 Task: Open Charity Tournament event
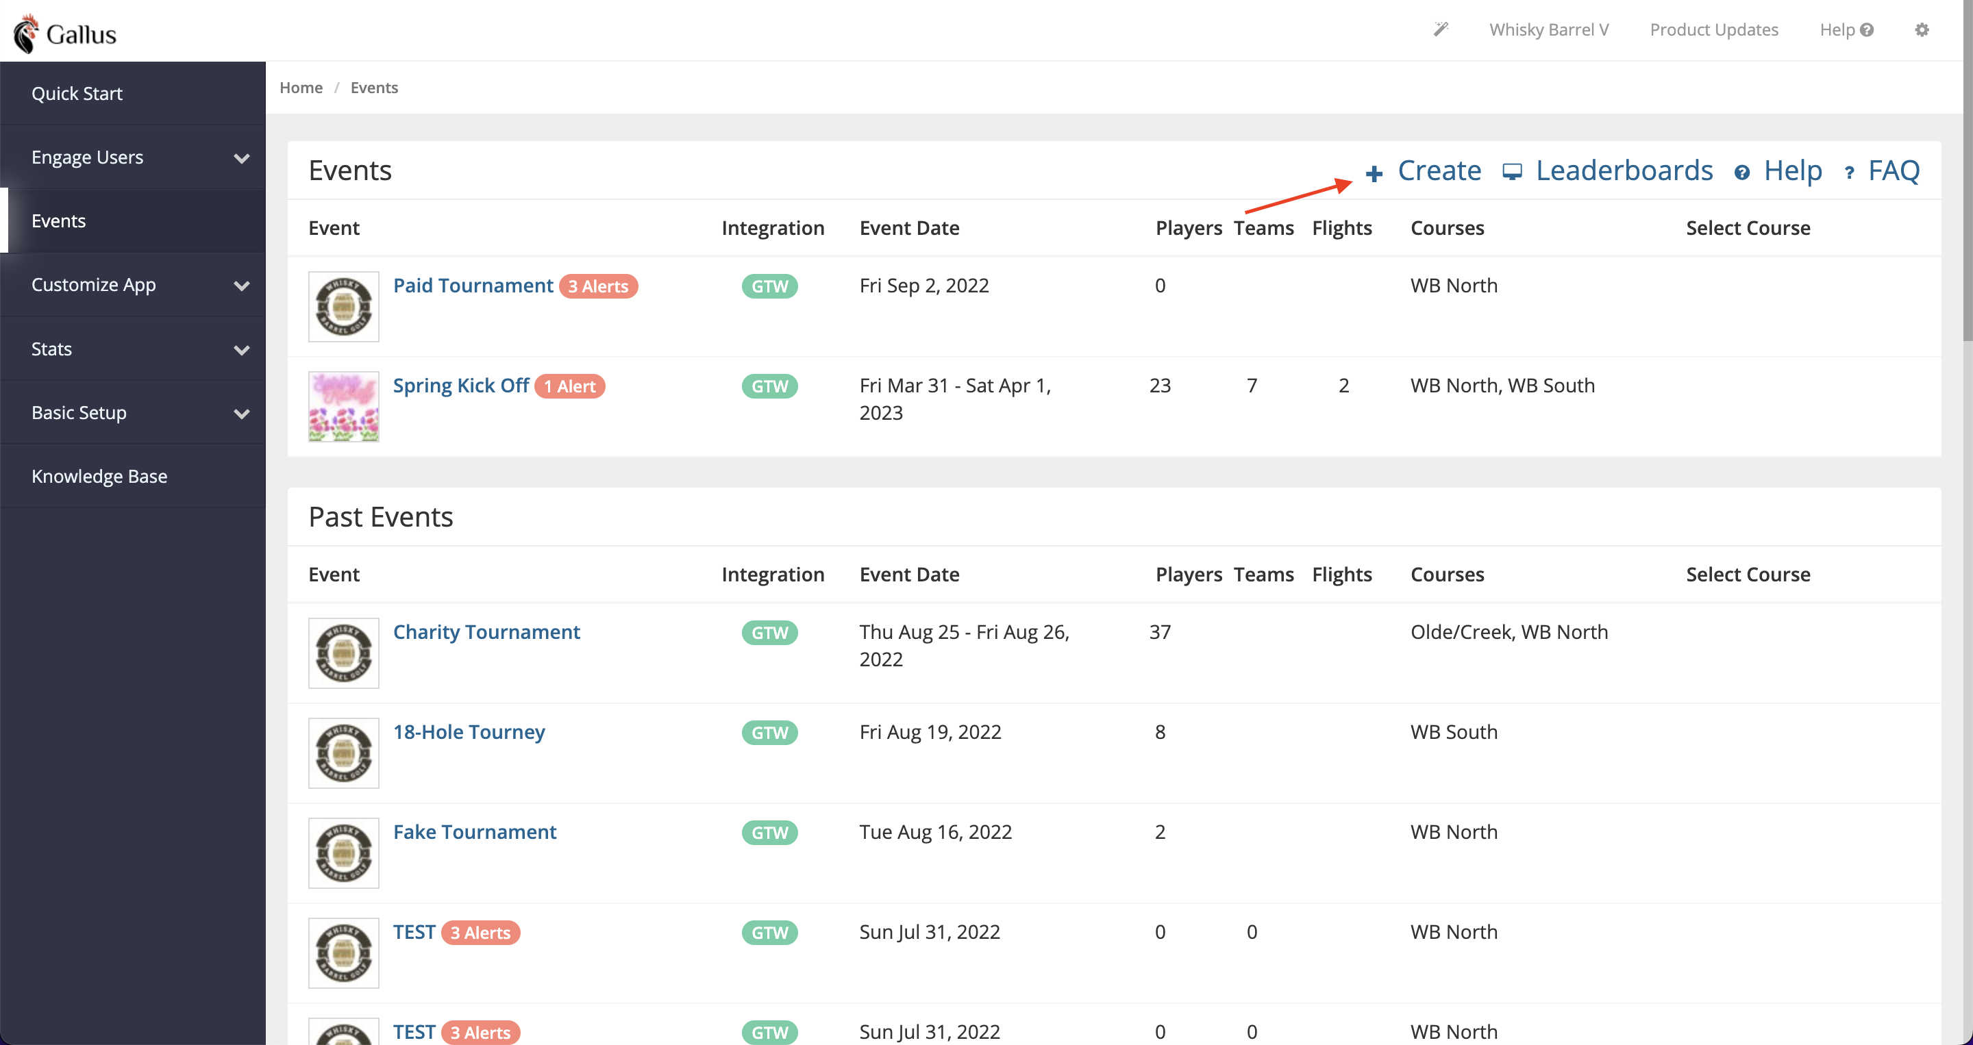click(486, 631)
